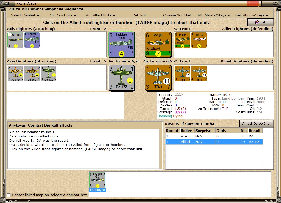Click the Att. Aborts/Stays subphase step

215,15
